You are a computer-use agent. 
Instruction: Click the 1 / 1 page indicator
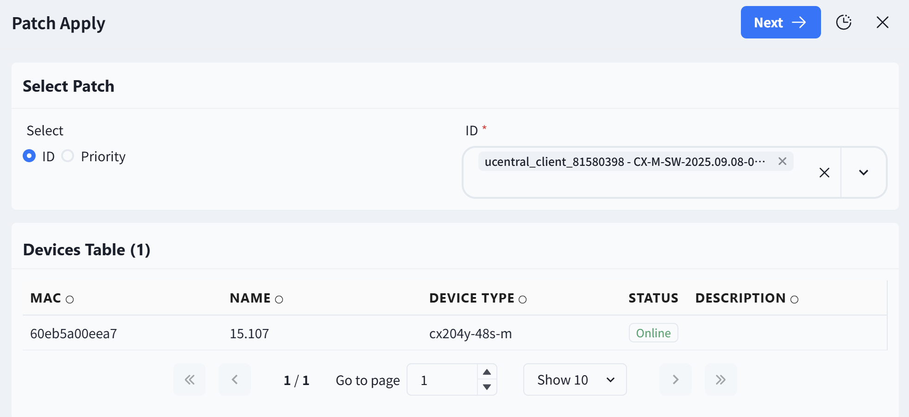tap(296, 380)
